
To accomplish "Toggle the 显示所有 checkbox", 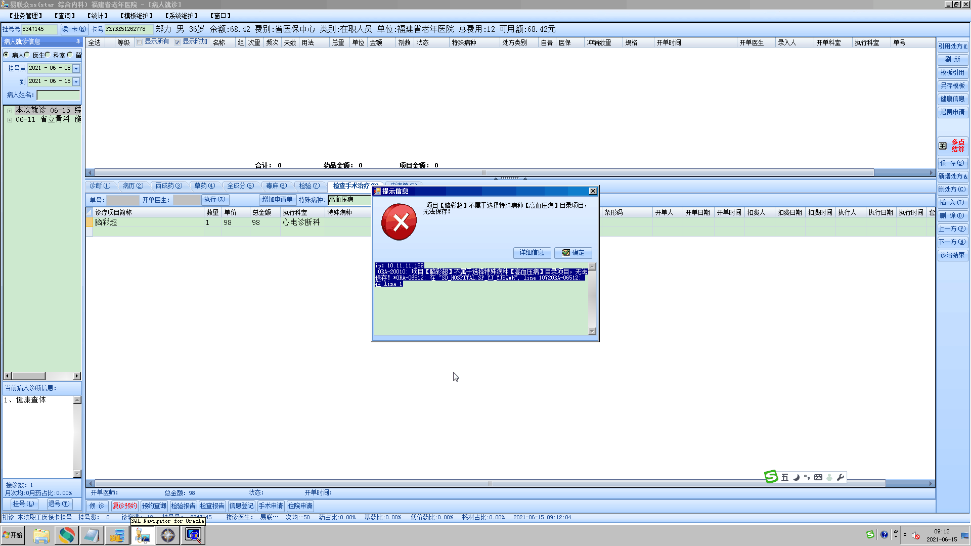I will pos(140,42).
